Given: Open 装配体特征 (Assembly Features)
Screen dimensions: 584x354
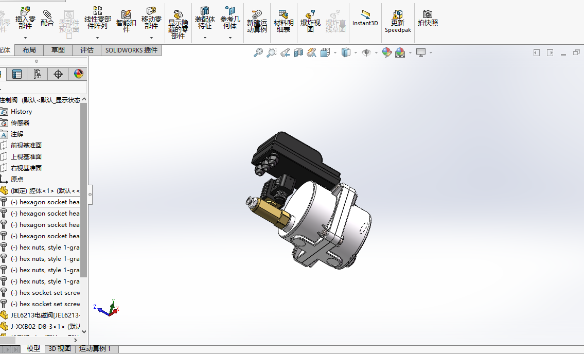Looking at the screenshot, I should [205, 17].
